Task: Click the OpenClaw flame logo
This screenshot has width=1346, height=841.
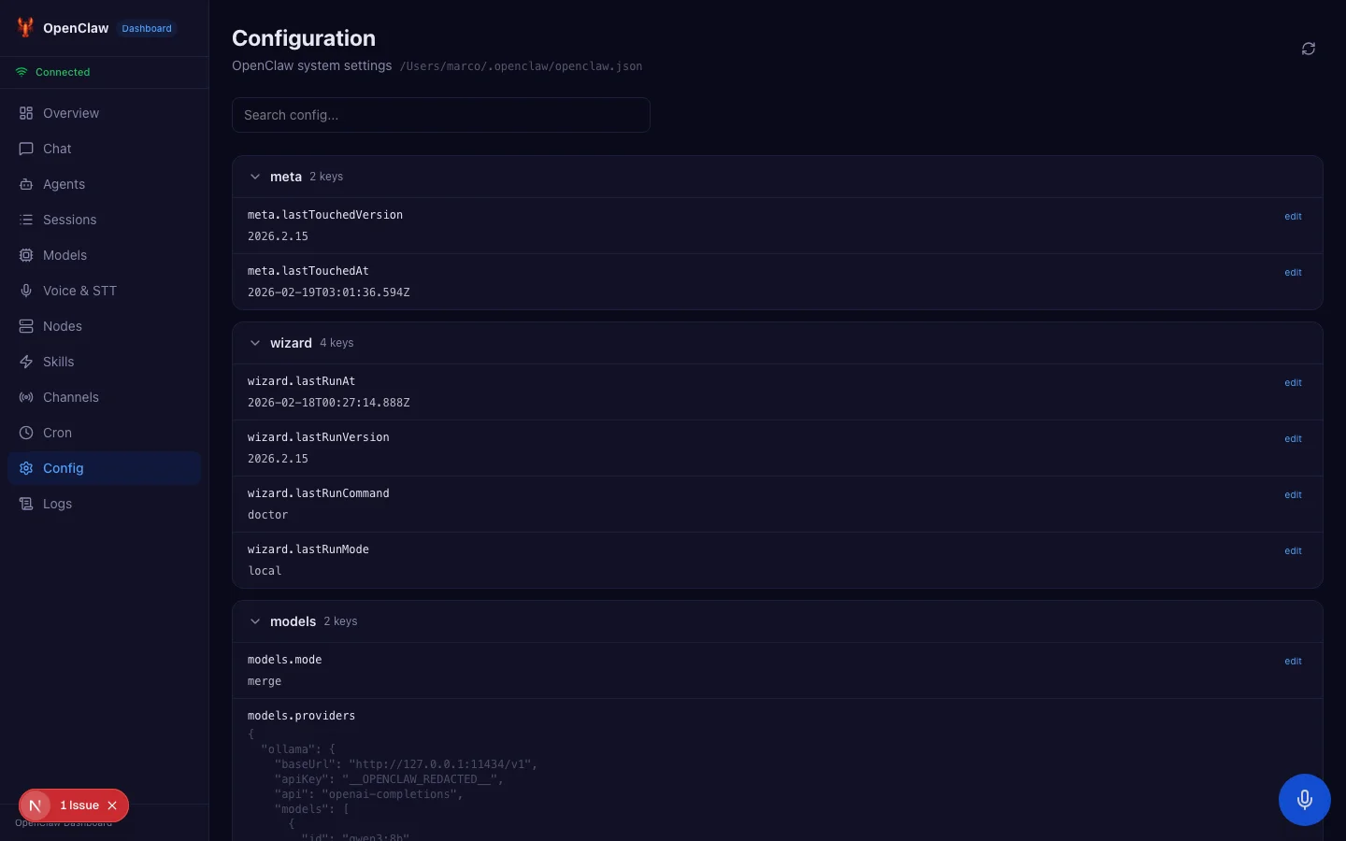Action: (x=25, y=27)
